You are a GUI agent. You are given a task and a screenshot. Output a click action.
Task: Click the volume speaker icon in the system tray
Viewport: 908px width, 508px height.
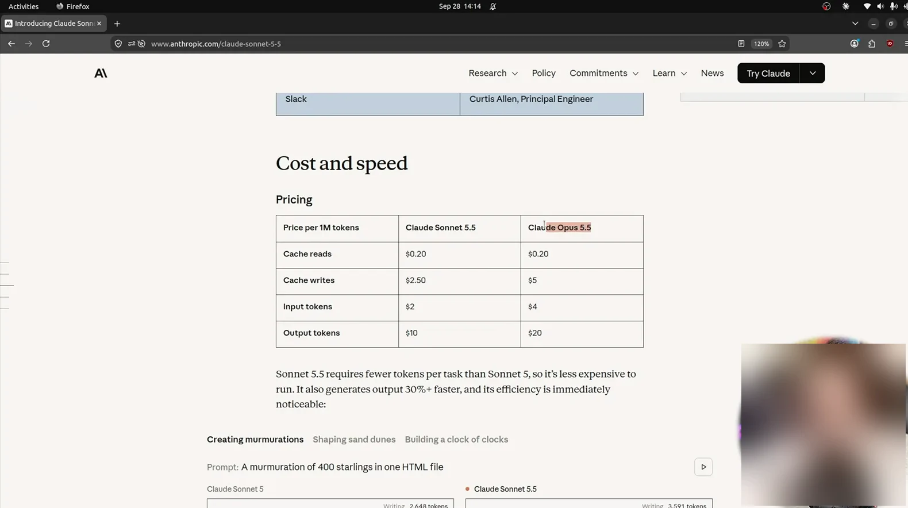[x=880, y=6]
